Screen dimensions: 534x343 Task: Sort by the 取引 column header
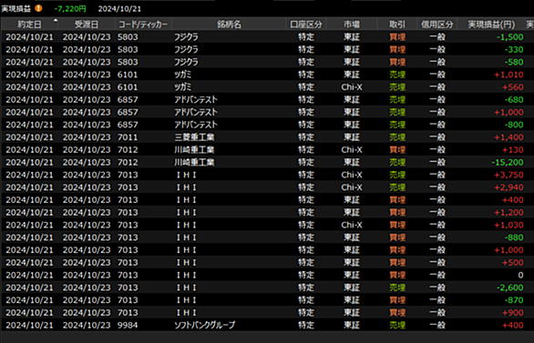(397, 25)
